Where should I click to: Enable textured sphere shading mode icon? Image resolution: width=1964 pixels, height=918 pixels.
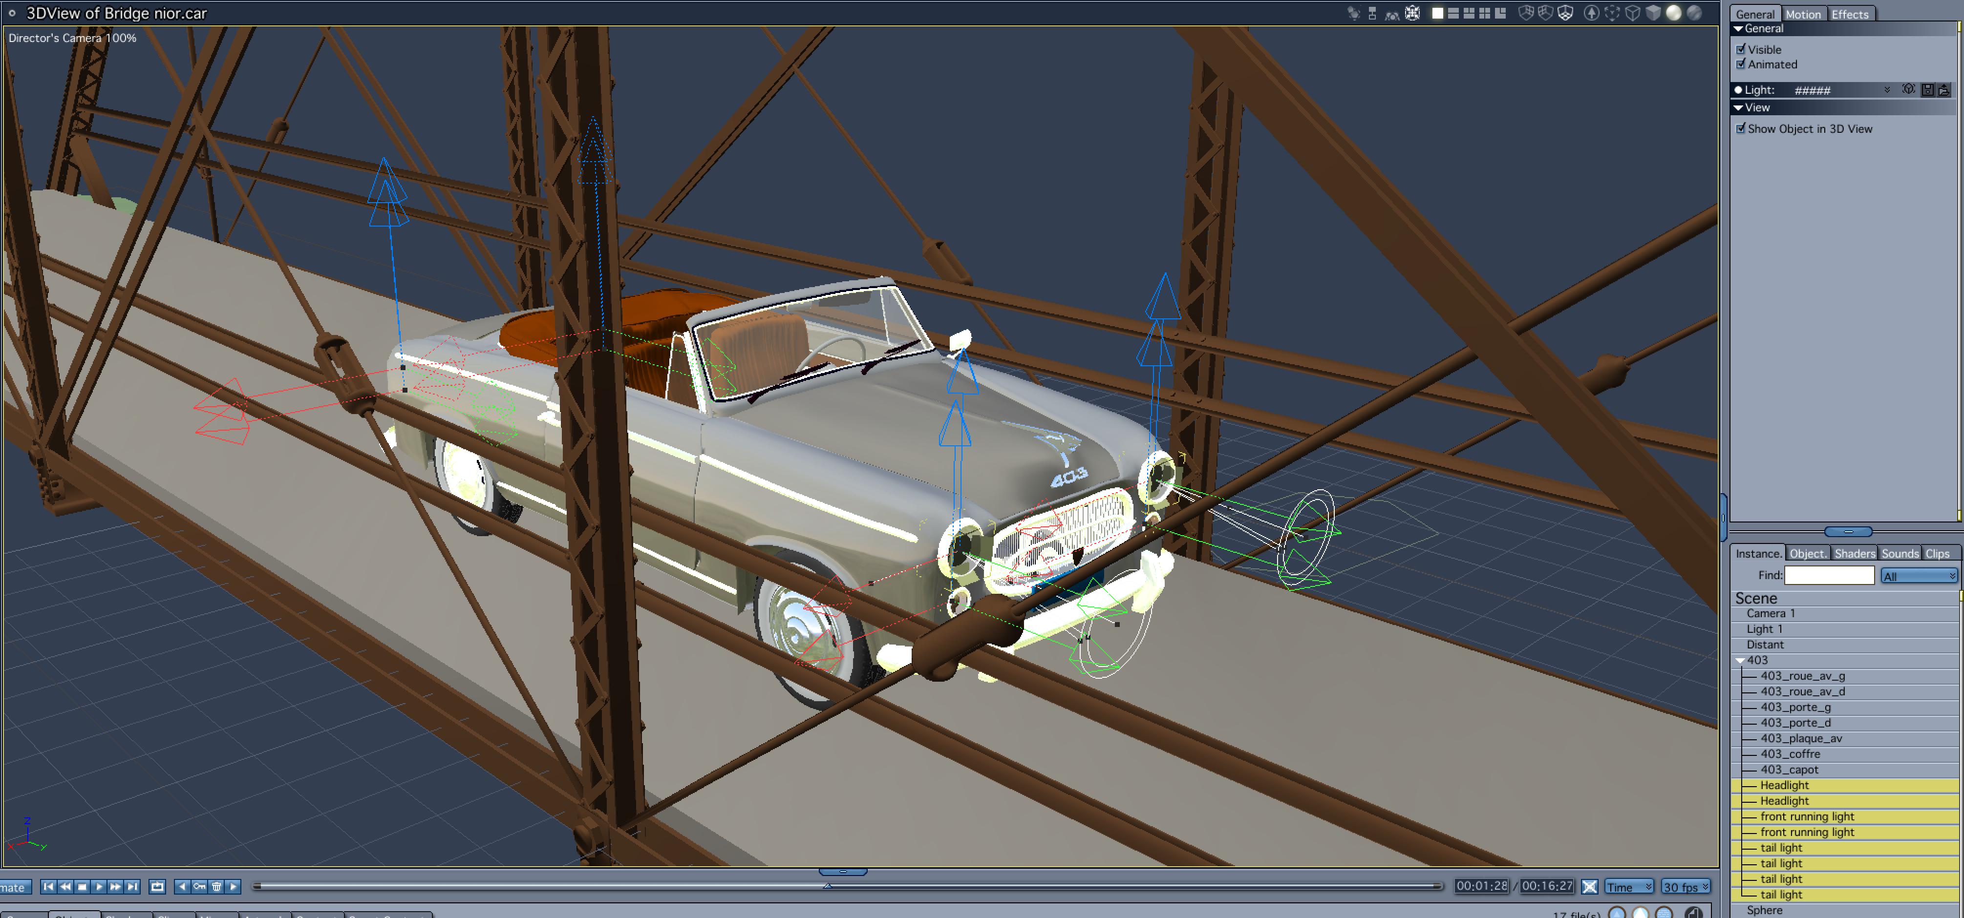(x=1693, y=13)
